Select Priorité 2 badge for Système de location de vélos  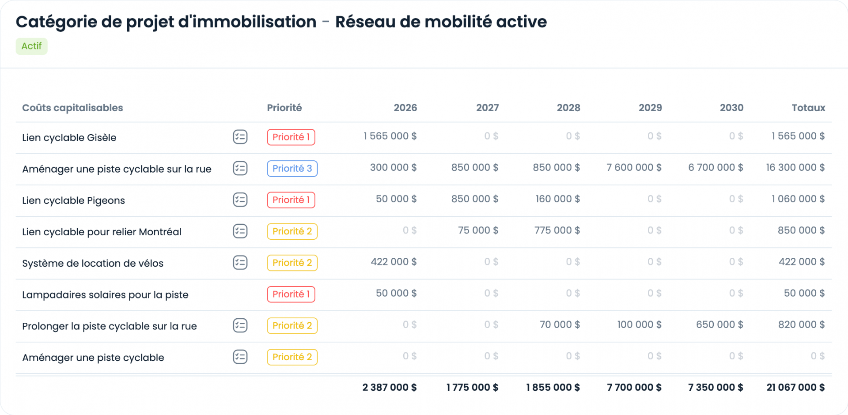point(292,263)
